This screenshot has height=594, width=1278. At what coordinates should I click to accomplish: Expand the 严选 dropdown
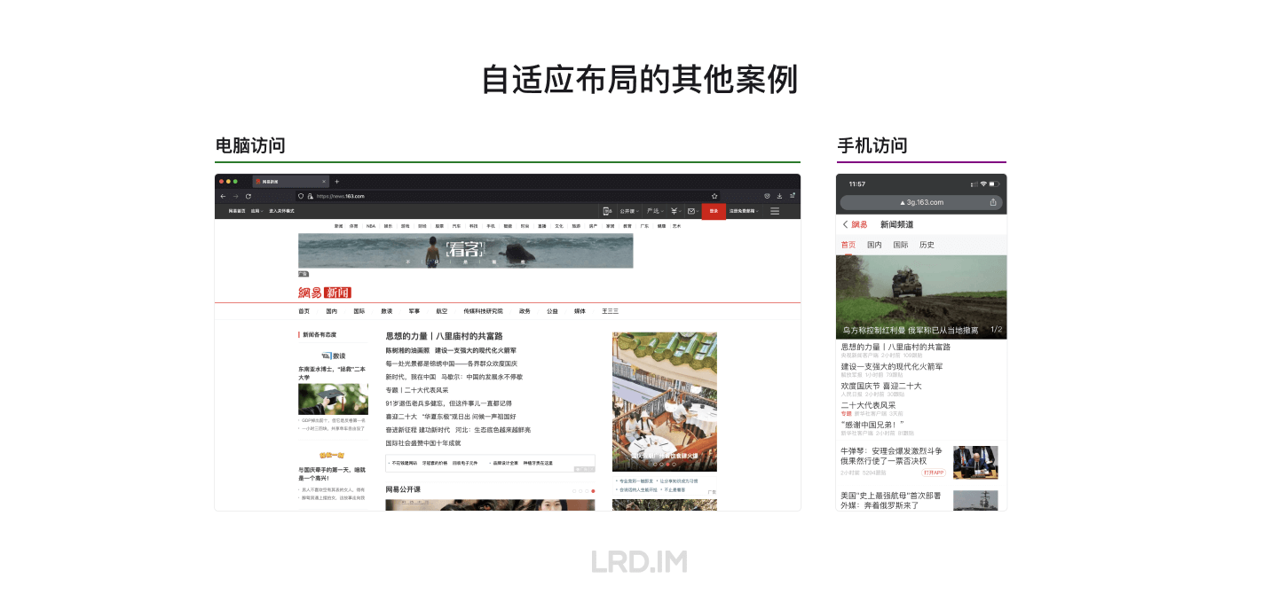654,211
